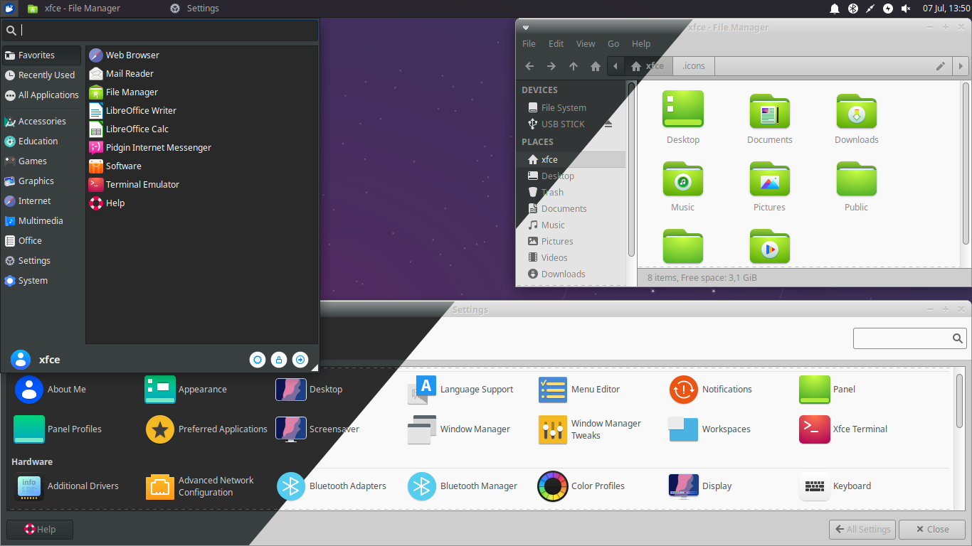Open Appearance settings

[x=186, y=390]
